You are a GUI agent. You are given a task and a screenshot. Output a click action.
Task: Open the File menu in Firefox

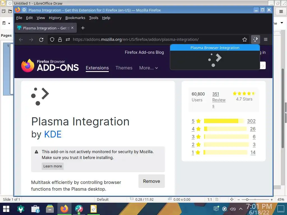(x=19, y=18)
